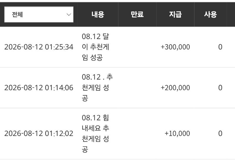This screenshot has width=235, height=163.
Task: Select timestamp 2026-08-12 01:25:34
Action: pos(39,47)
